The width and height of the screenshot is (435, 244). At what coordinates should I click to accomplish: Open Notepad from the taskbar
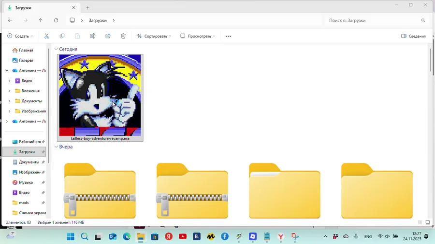[267, 237]
